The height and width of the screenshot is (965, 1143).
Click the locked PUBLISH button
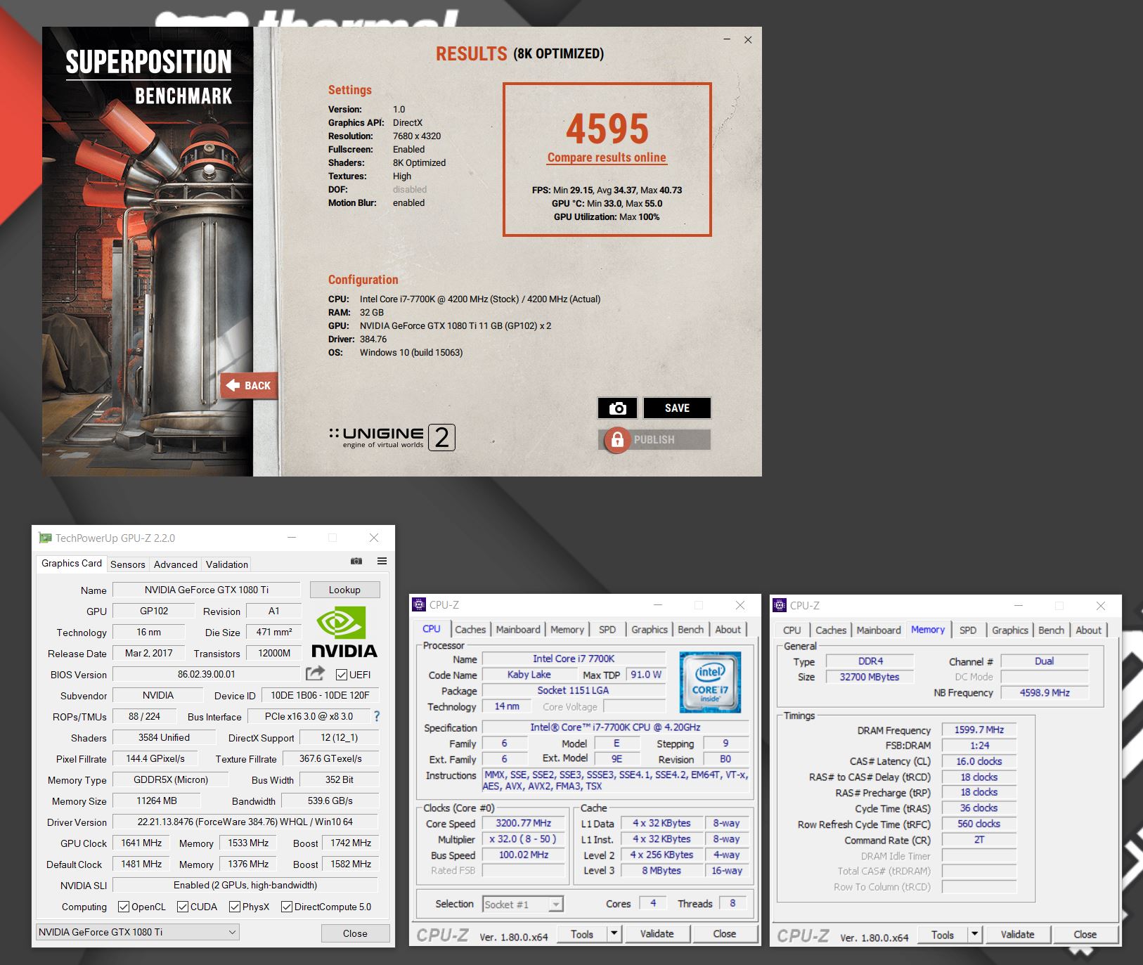pyautogui.click(x=655, y=439)
